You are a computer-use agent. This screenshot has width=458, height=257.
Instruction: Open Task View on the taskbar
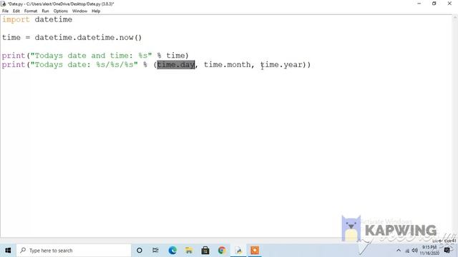[x=155, y=251]
